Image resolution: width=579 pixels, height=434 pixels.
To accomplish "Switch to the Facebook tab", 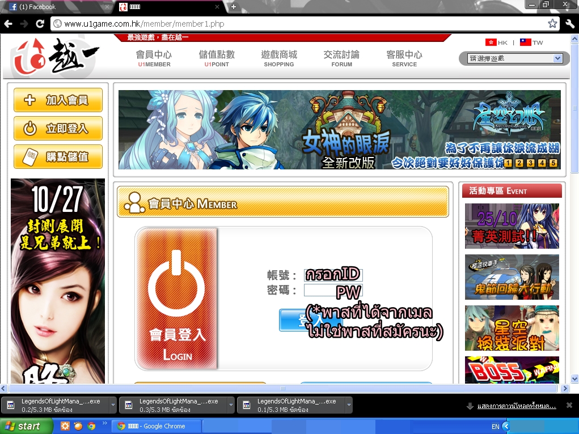I will point(57,7).
